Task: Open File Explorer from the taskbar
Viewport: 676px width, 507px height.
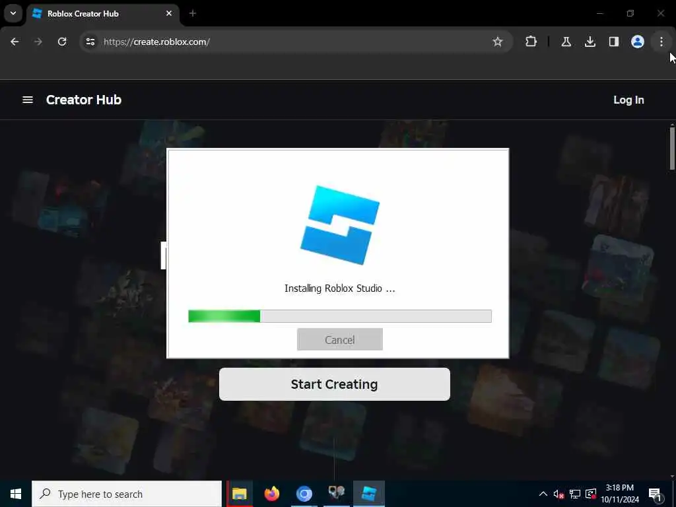Action: click(239, 494)
